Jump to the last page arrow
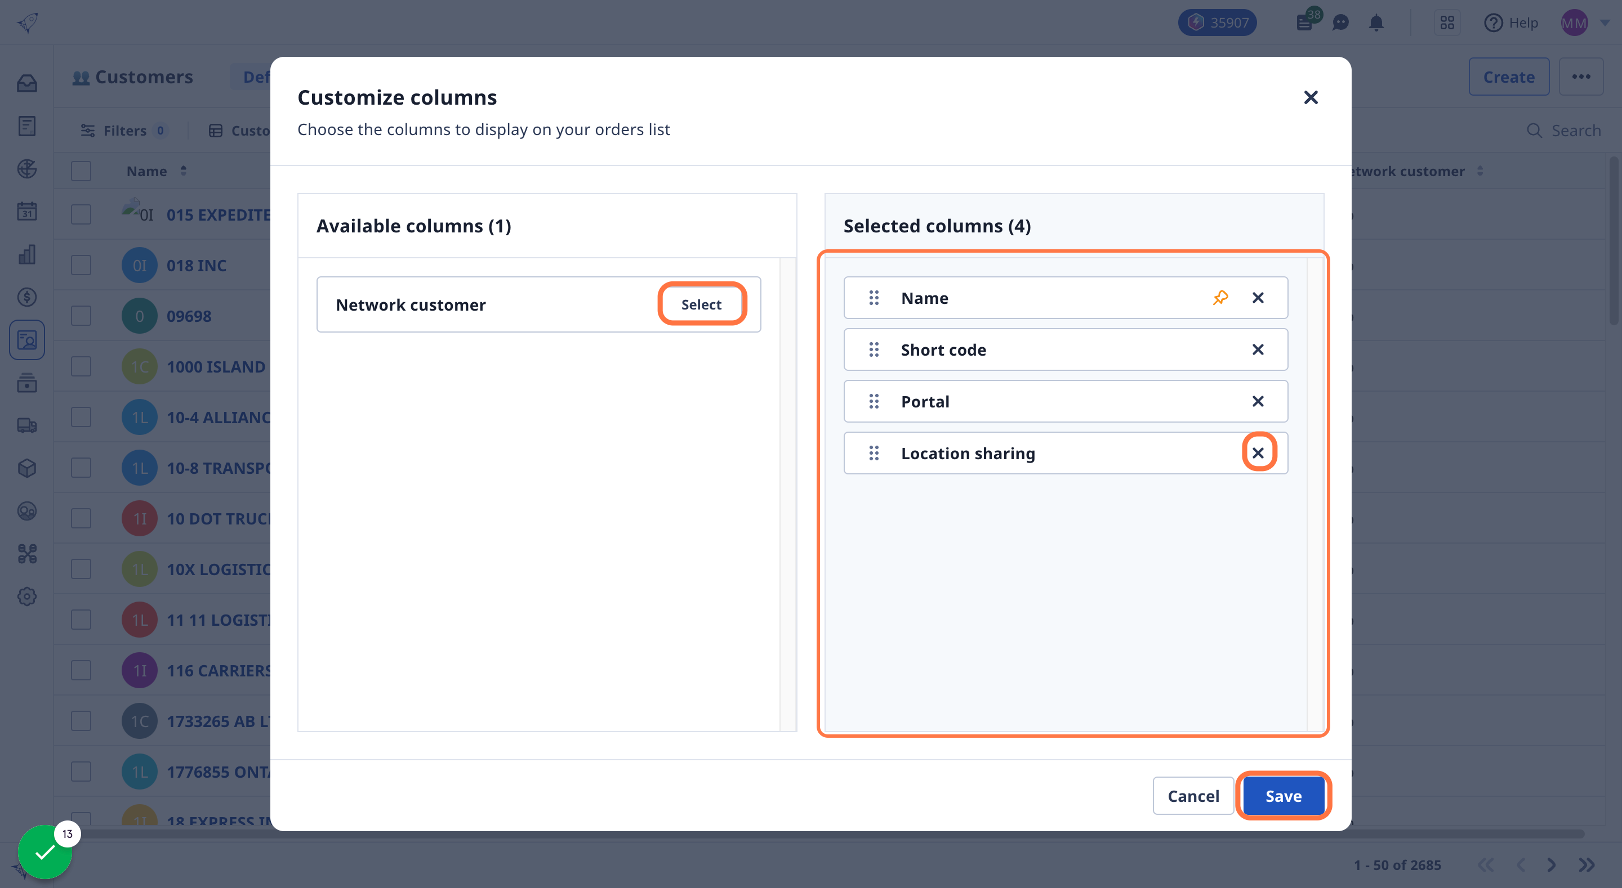Viewport: 1622px width, 888px height. click(x=1587, y=865)
